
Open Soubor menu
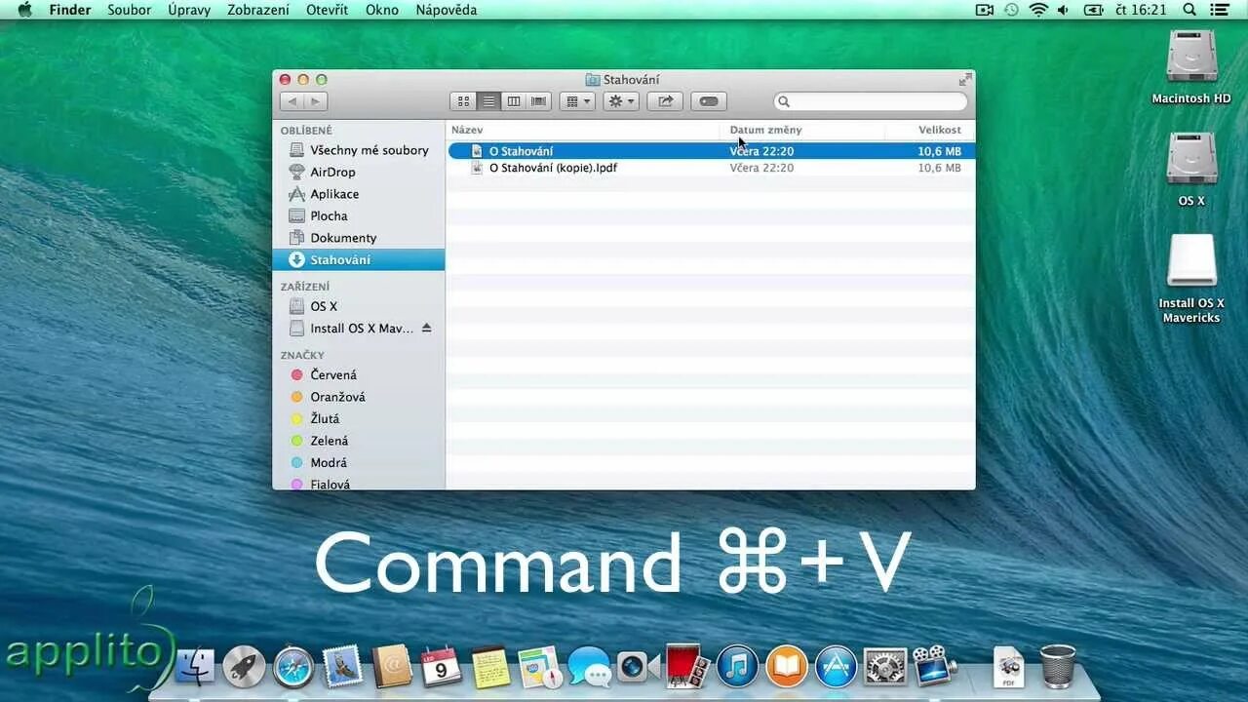(x=129, y=10)
